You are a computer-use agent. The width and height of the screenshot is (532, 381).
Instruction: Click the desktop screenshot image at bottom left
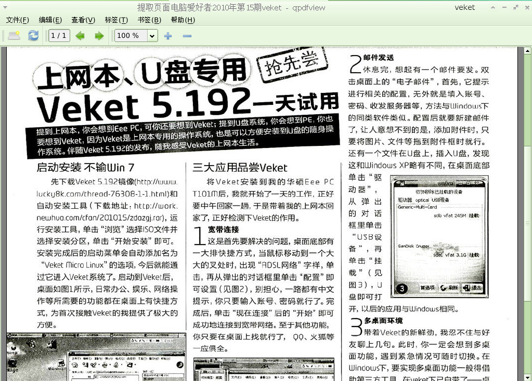(x=96, y=357)
